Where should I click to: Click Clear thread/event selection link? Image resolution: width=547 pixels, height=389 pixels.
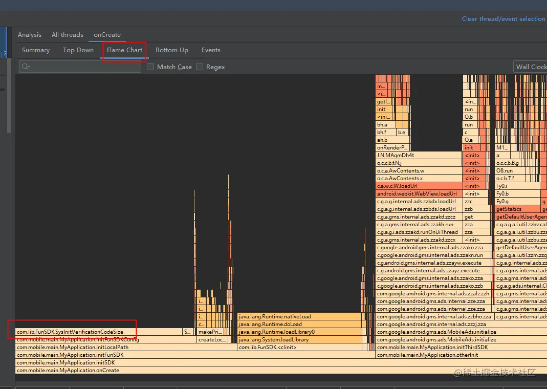pos(504,19)
